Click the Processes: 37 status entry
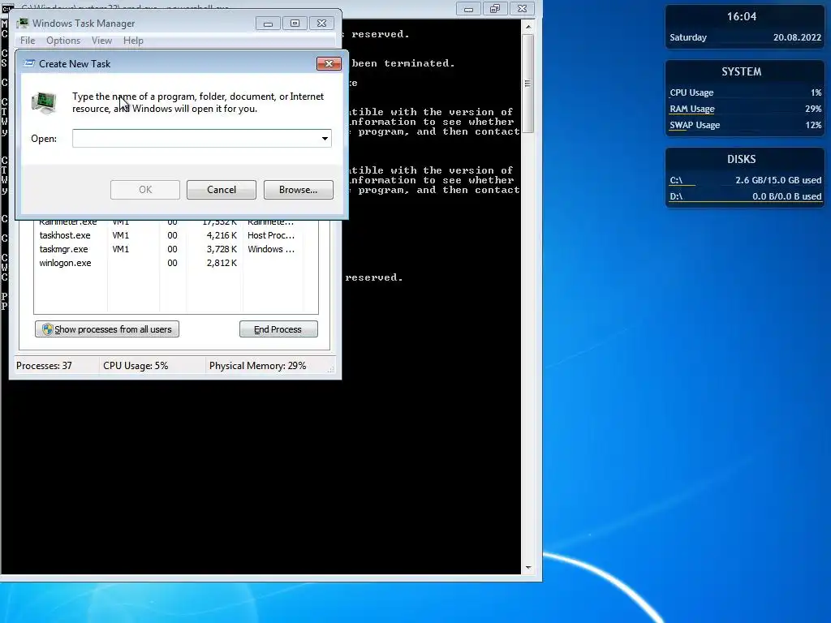Screen dimensions: 831x623 (x=44, y=366)
